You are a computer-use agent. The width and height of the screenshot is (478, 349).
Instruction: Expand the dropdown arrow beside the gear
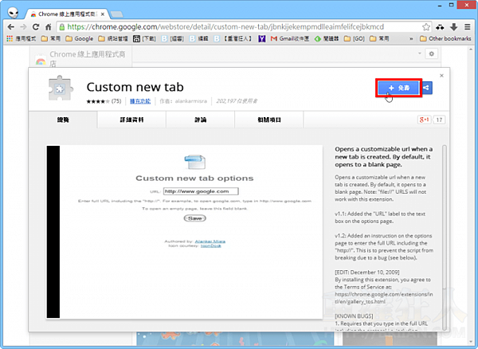pyautogui.click(x=420, y=53)
